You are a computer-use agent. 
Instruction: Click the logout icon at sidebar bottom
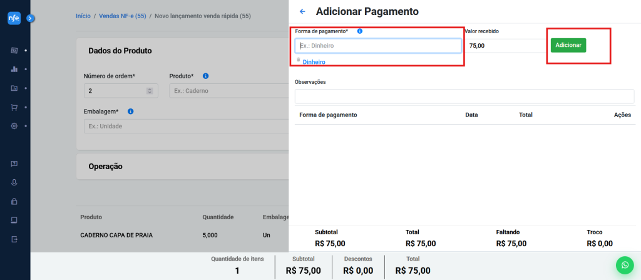pyautogui.click(x=14, y=239)
